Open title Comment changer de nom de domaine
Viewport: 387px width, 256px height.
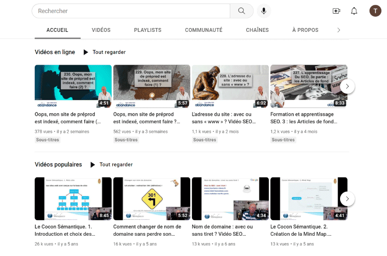click(147, 230)
